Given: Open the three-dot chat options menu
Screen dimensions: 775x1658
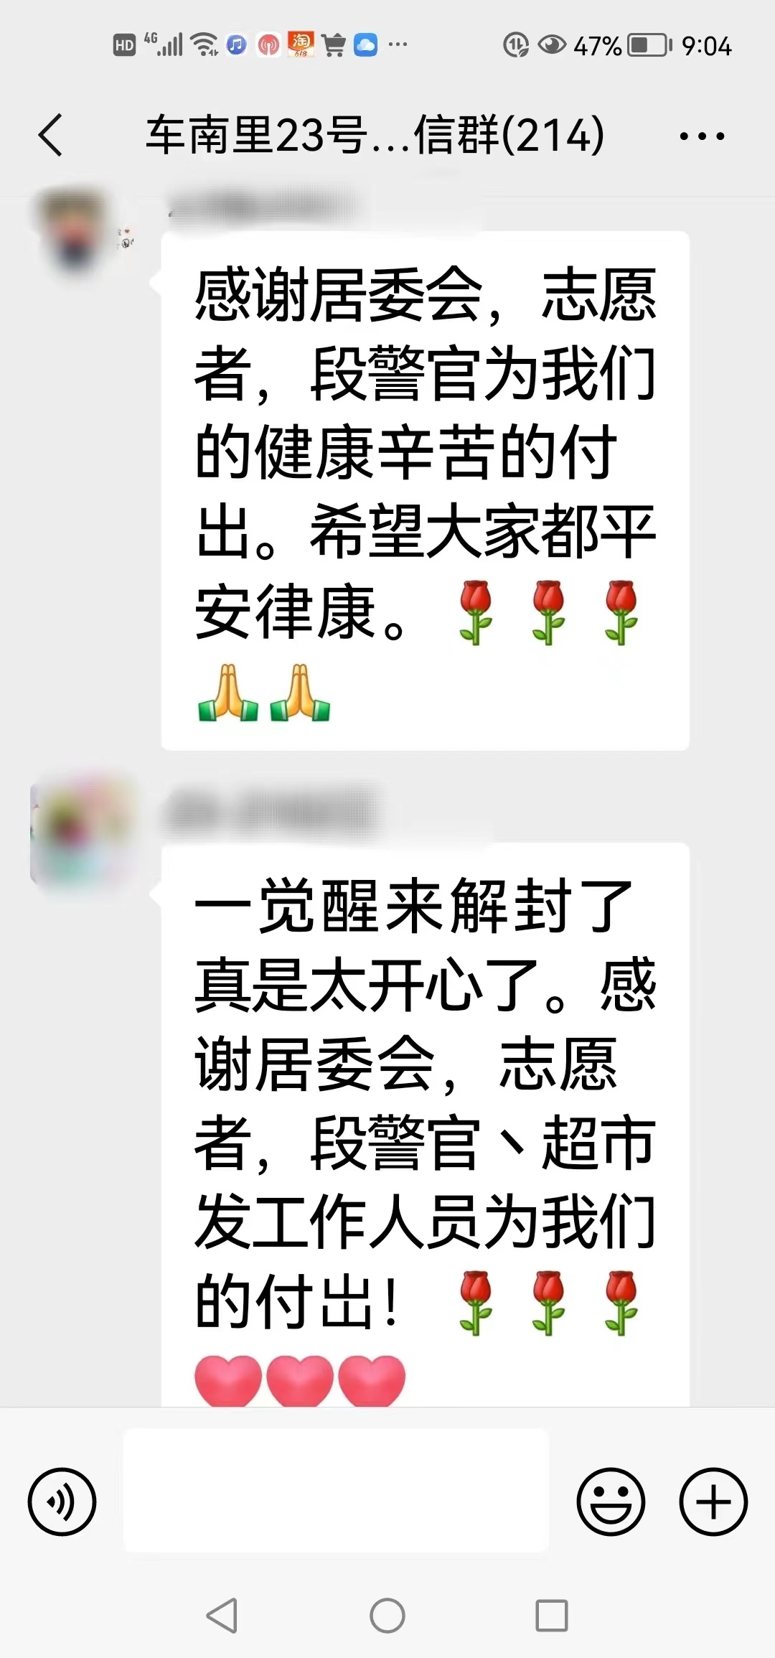Looking at the screenshot, I should click(x=702, y=136).
